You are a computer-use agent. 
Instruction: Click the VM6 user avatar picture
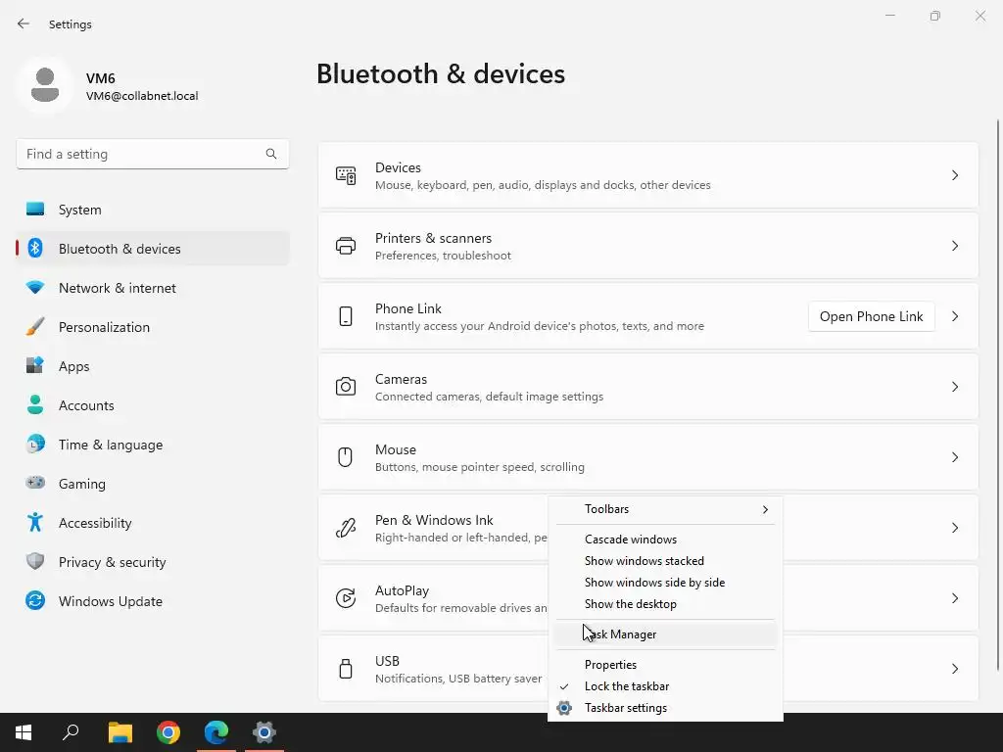(x=45, y=85)
